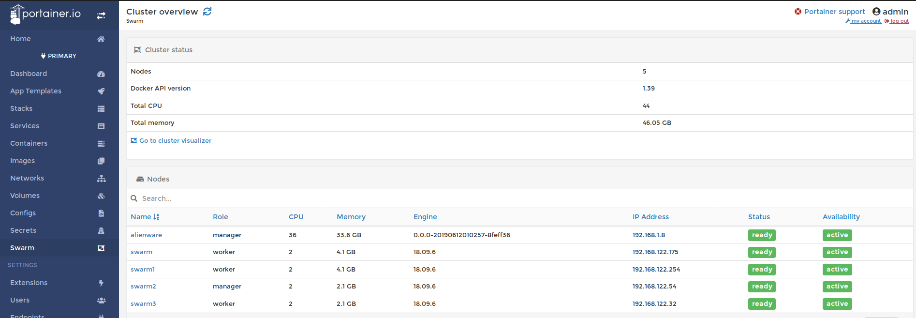The image size is (916, 318).
Task: Click the Portainer.io logo
Action: [x=45, y=14]
